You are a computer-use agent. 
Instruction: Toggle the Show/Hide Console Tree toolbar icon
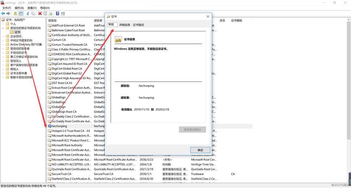pyautogui.click(x=21, y=14)
